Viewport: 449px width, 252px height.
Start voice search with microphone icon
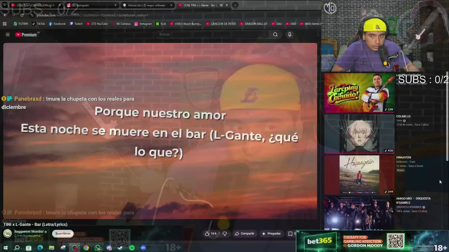289,34
